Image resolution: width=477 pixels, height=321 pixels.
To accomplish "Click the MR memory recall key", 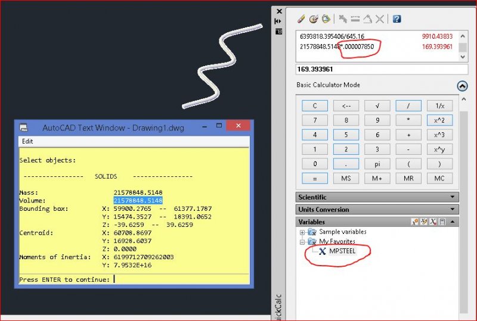I will click(408, 179).
